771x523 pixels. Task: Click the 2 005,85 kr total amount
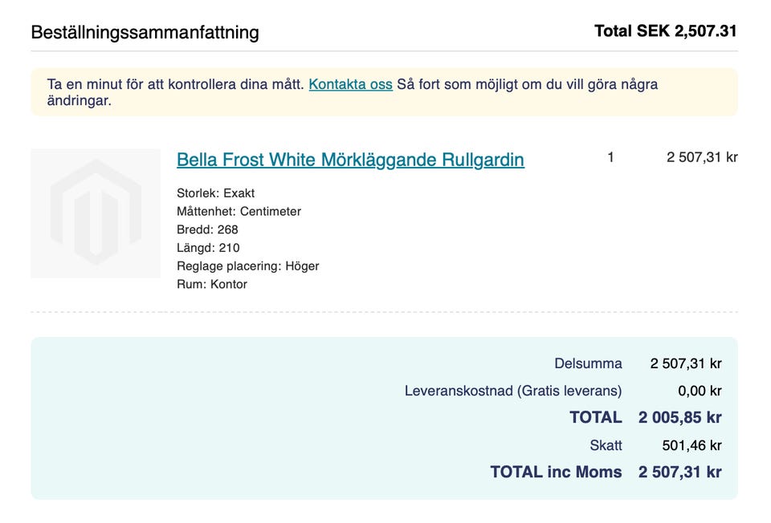pyautogui.click(x=679, y=417)
